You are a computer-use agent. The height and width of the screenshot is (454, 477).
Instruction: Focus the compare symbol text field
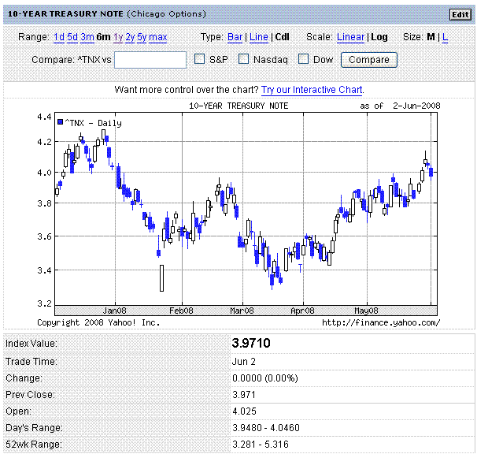pyautogui.click(x=150, y=60)
